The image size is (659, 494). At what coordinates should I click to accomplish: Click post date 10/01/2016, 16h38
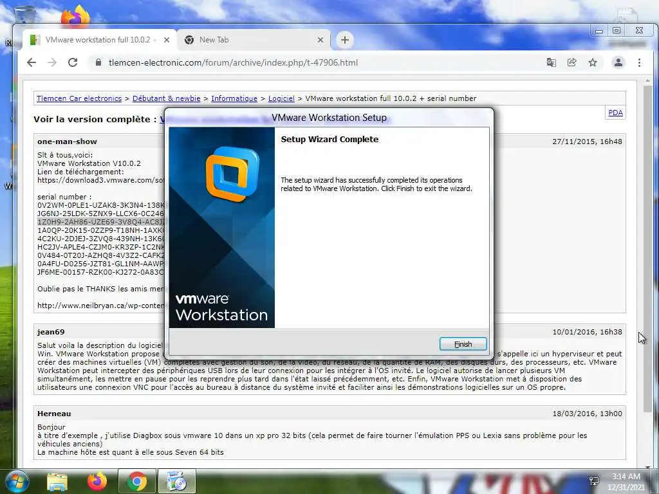click(x=587, y=332)
